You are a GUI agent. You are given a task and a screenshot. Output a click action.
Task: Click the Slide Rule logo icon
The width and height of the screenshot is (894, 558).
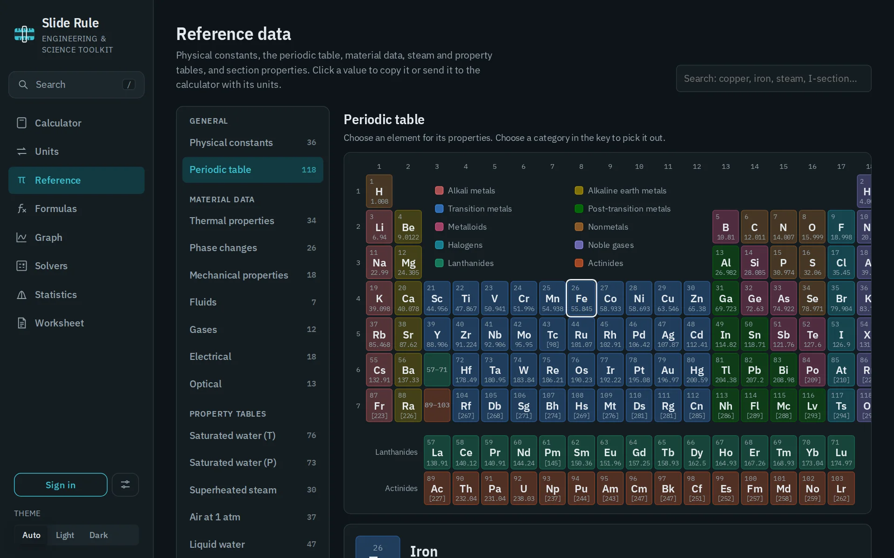24,34
